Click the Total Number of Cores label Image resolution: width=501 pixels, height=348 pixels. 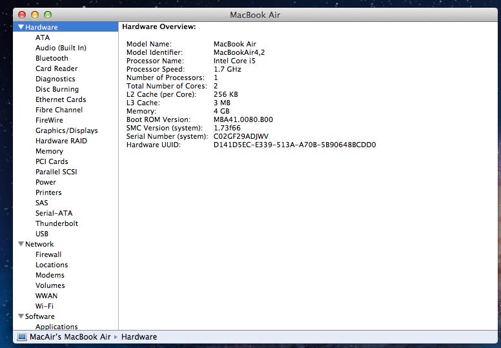167,86
